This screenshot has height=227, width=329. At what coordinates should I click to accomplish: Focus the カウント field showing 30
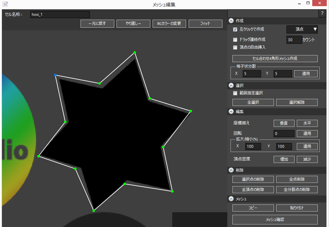(x=294, y=40)
